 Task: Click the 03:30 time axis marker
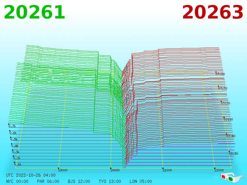pos(228,119)
